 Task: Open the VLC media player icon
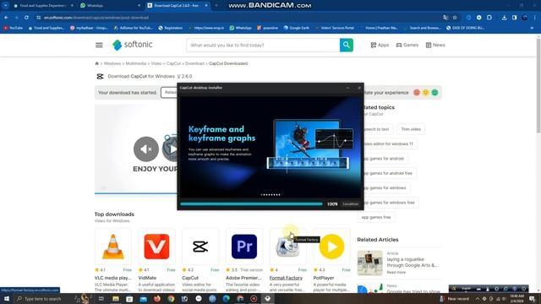point(112,247)
